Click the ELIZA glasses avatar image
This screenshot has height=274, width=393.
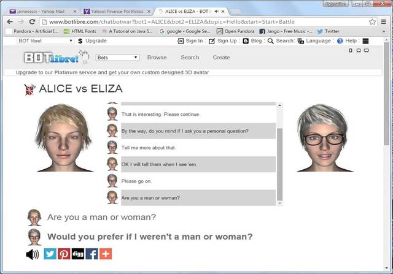[325, 138]
